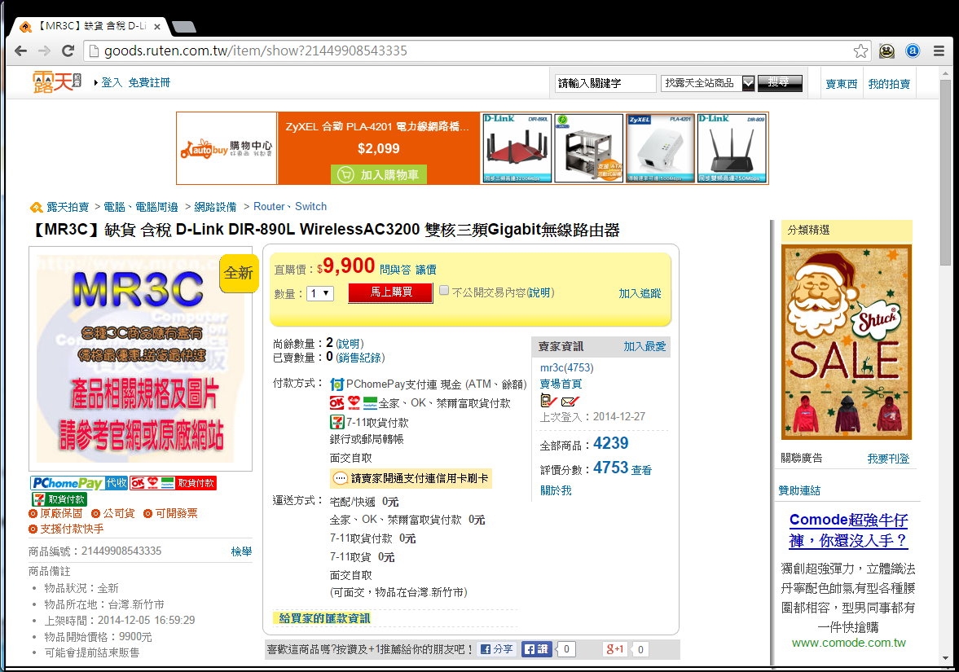Click the 馬上購買 buy now button
This screenshot has width=959, height=672.
[391, 293]
